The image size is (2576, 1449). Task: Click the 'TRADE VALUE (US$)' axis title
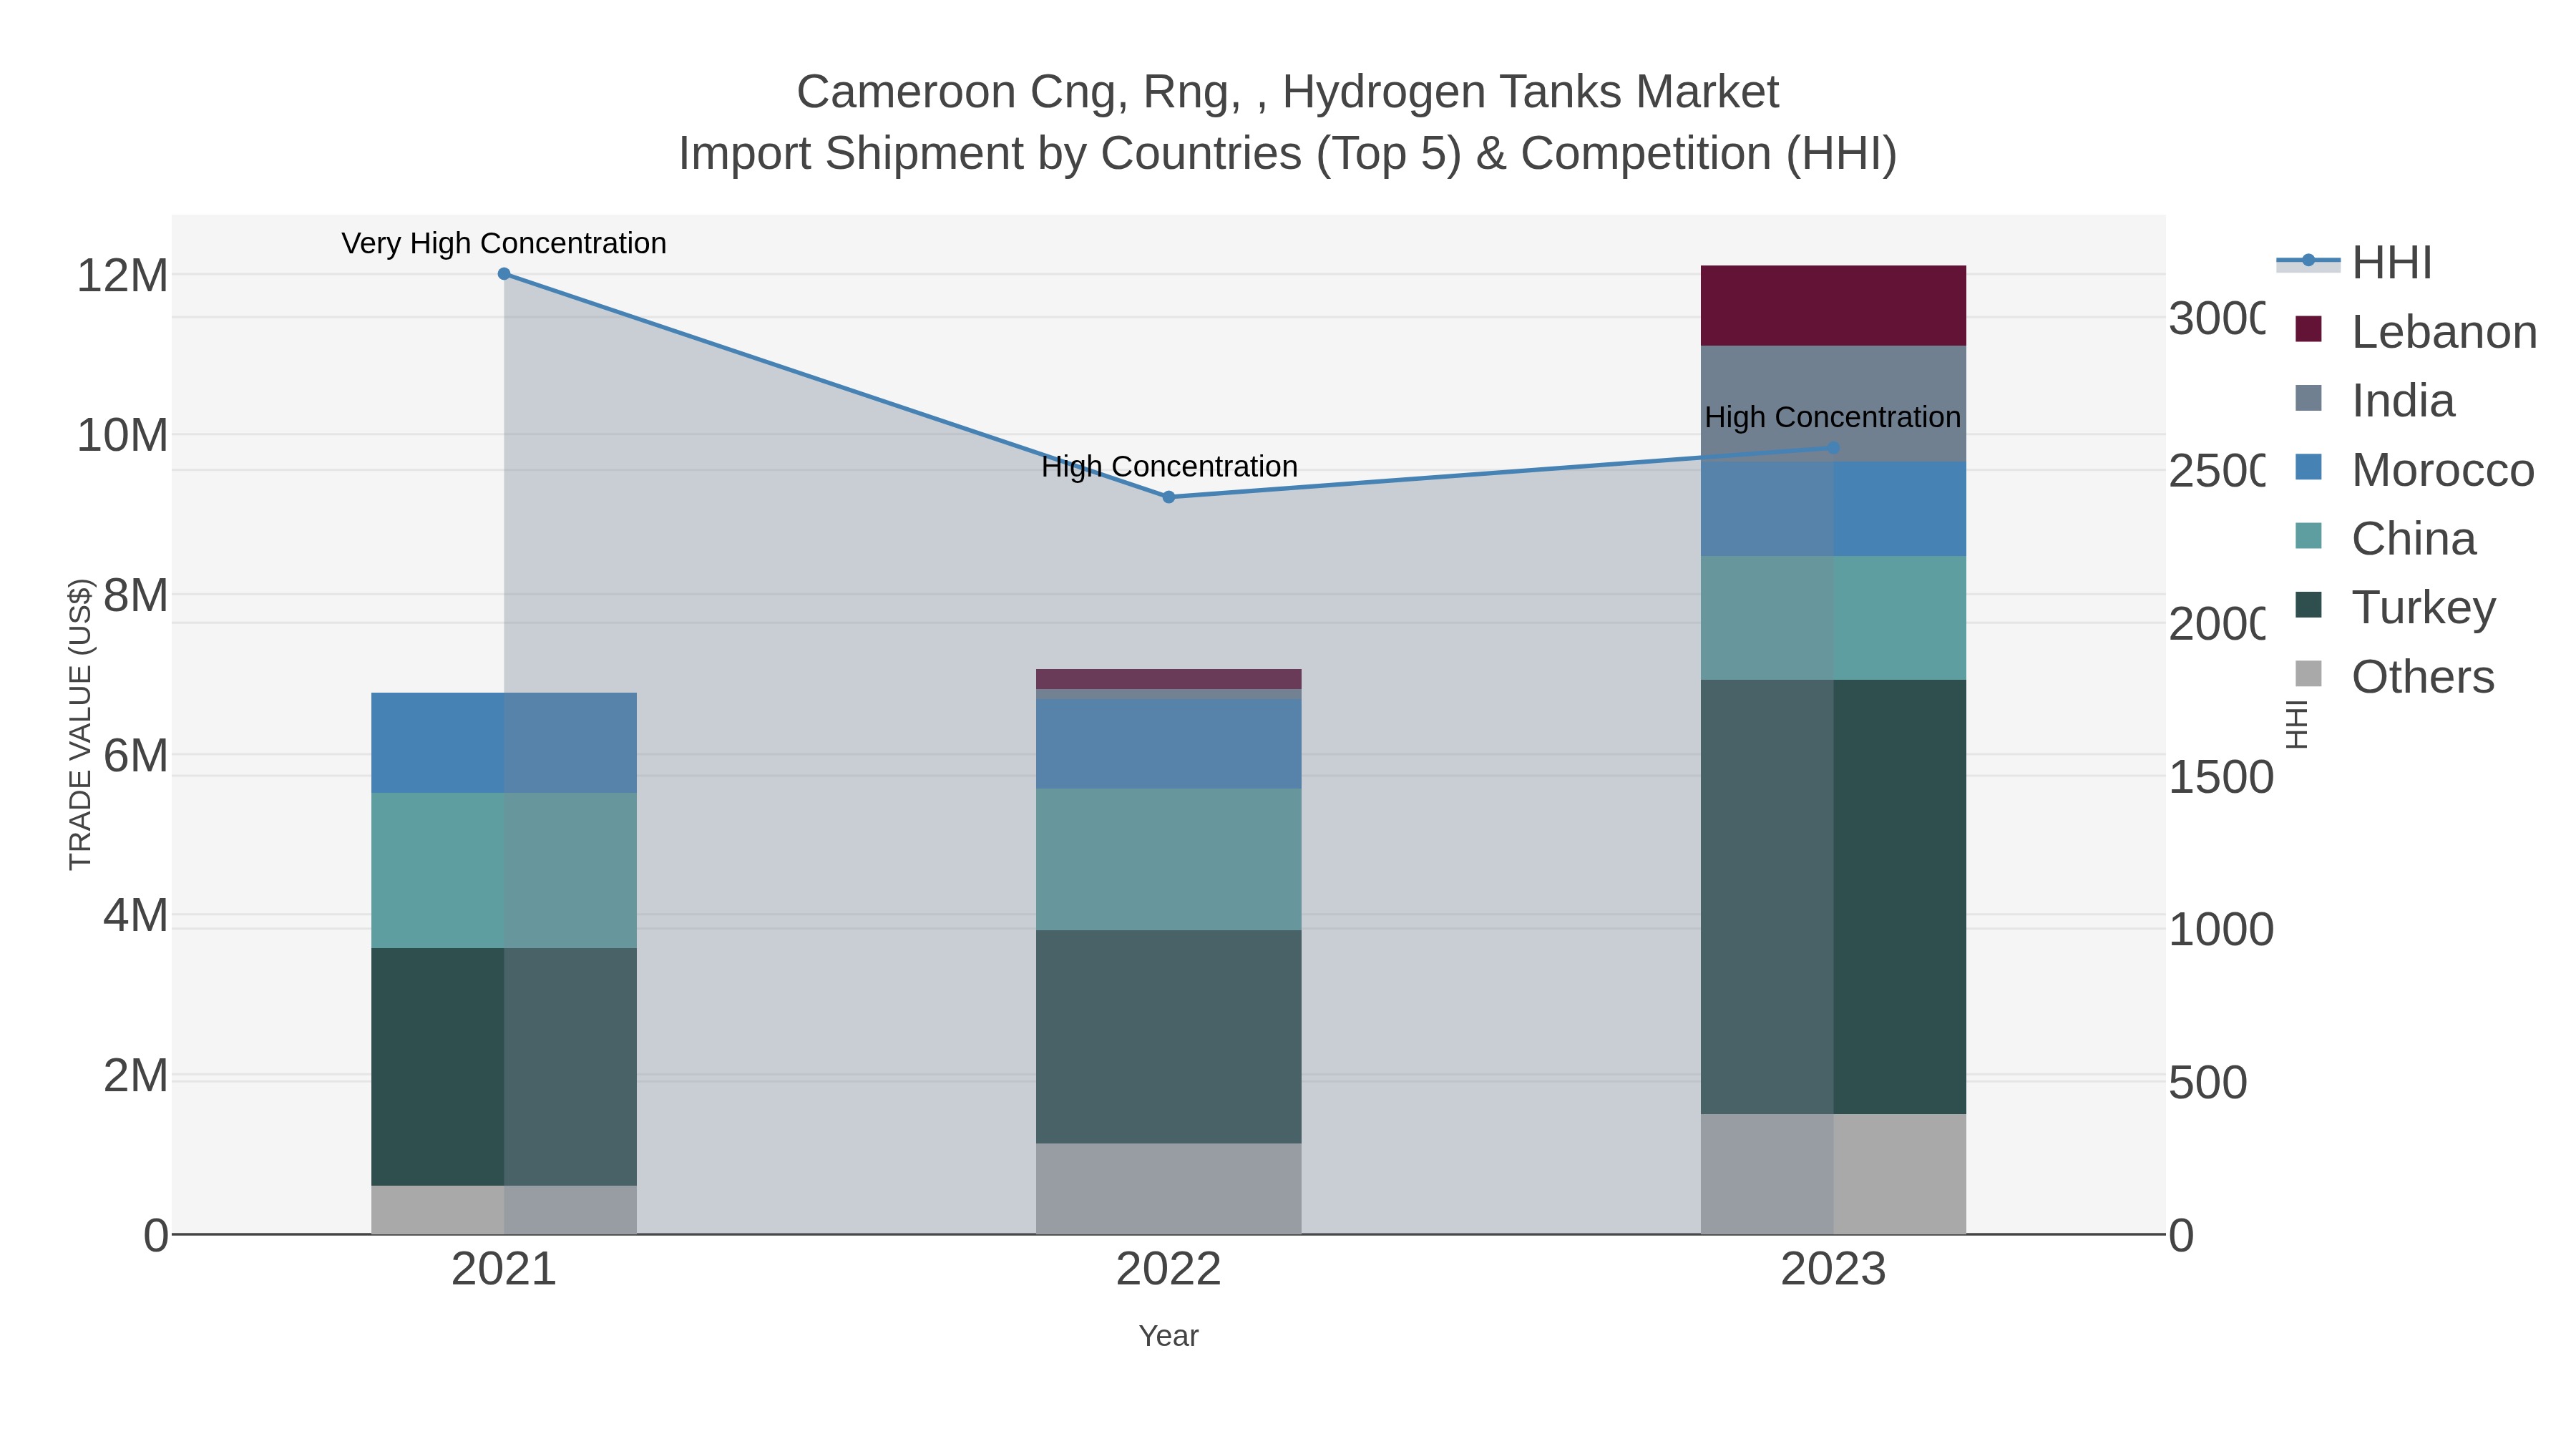tap(80, 724)
